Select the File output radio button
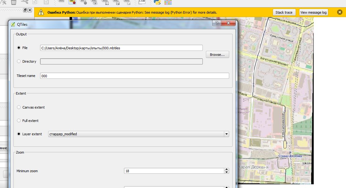 (19, 48)
